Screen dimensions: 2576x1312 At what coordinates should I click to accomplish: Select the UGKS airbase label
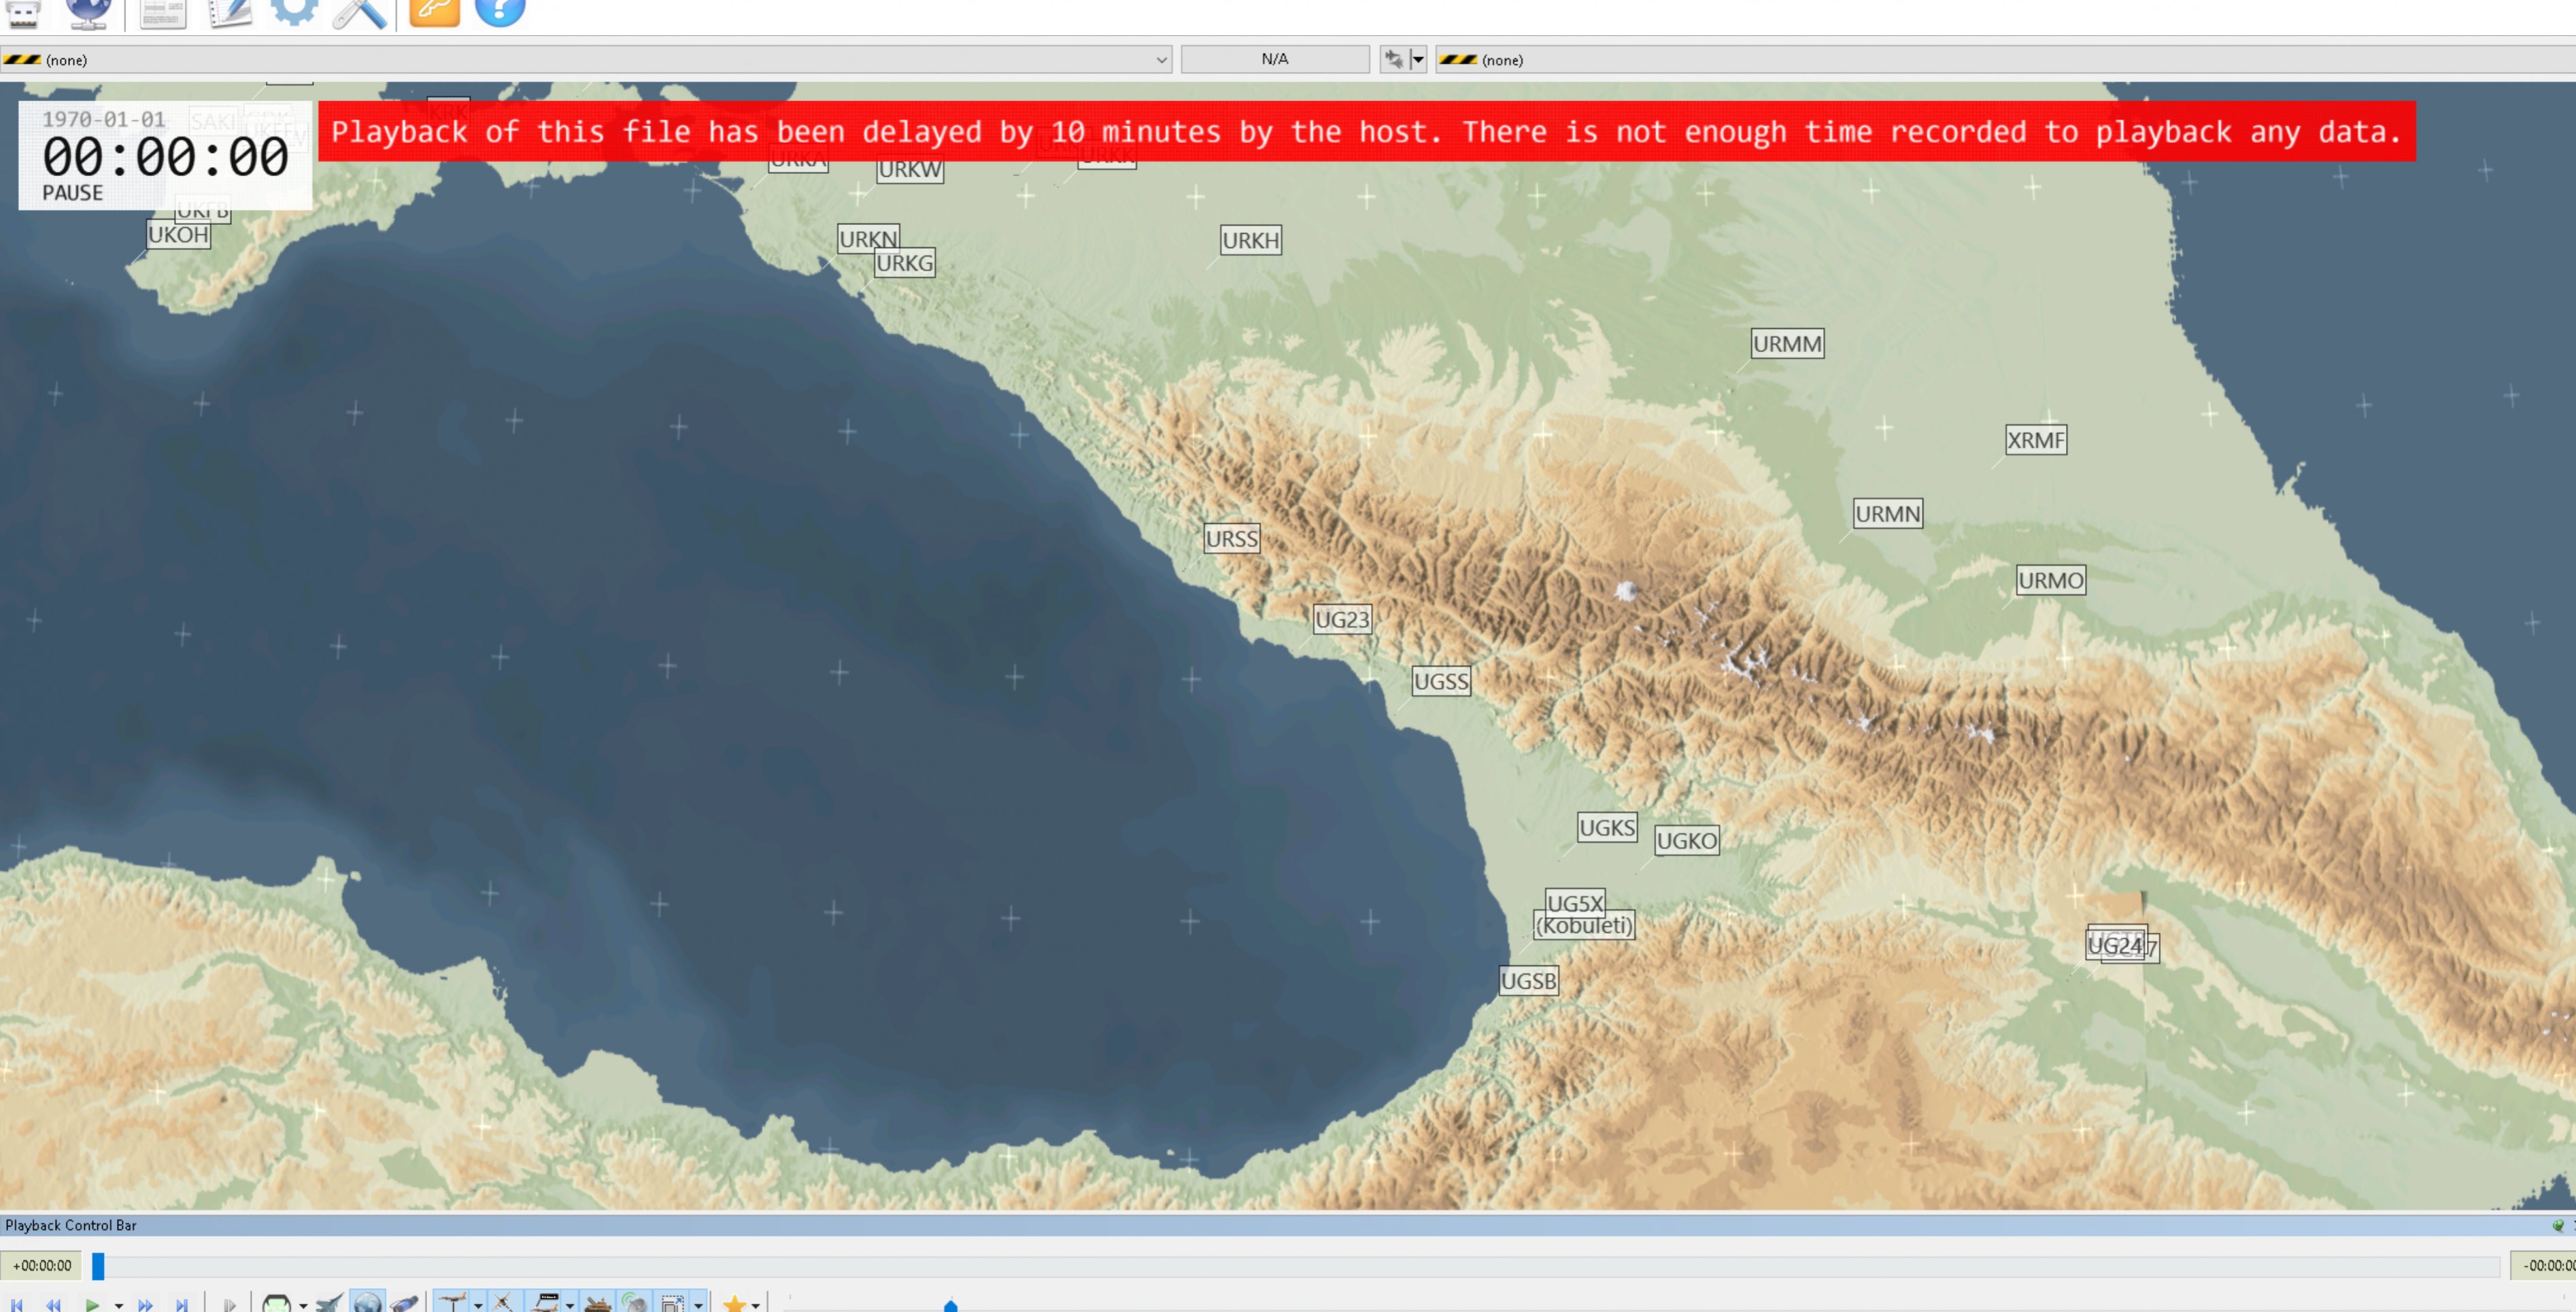[1607, 827]
